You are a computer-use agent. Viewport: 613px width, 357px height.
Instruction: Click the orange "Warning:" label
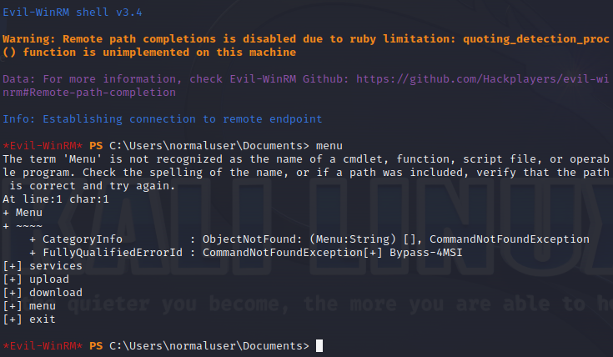tap(28, 38)
